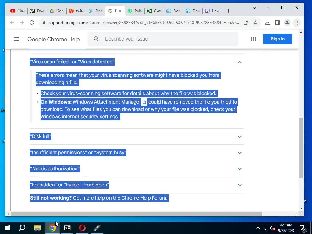Expand "Insufficient permissions" or "System busy"
Image resolution: width=312 pixels, height=234 pixels.
[240, 153]
